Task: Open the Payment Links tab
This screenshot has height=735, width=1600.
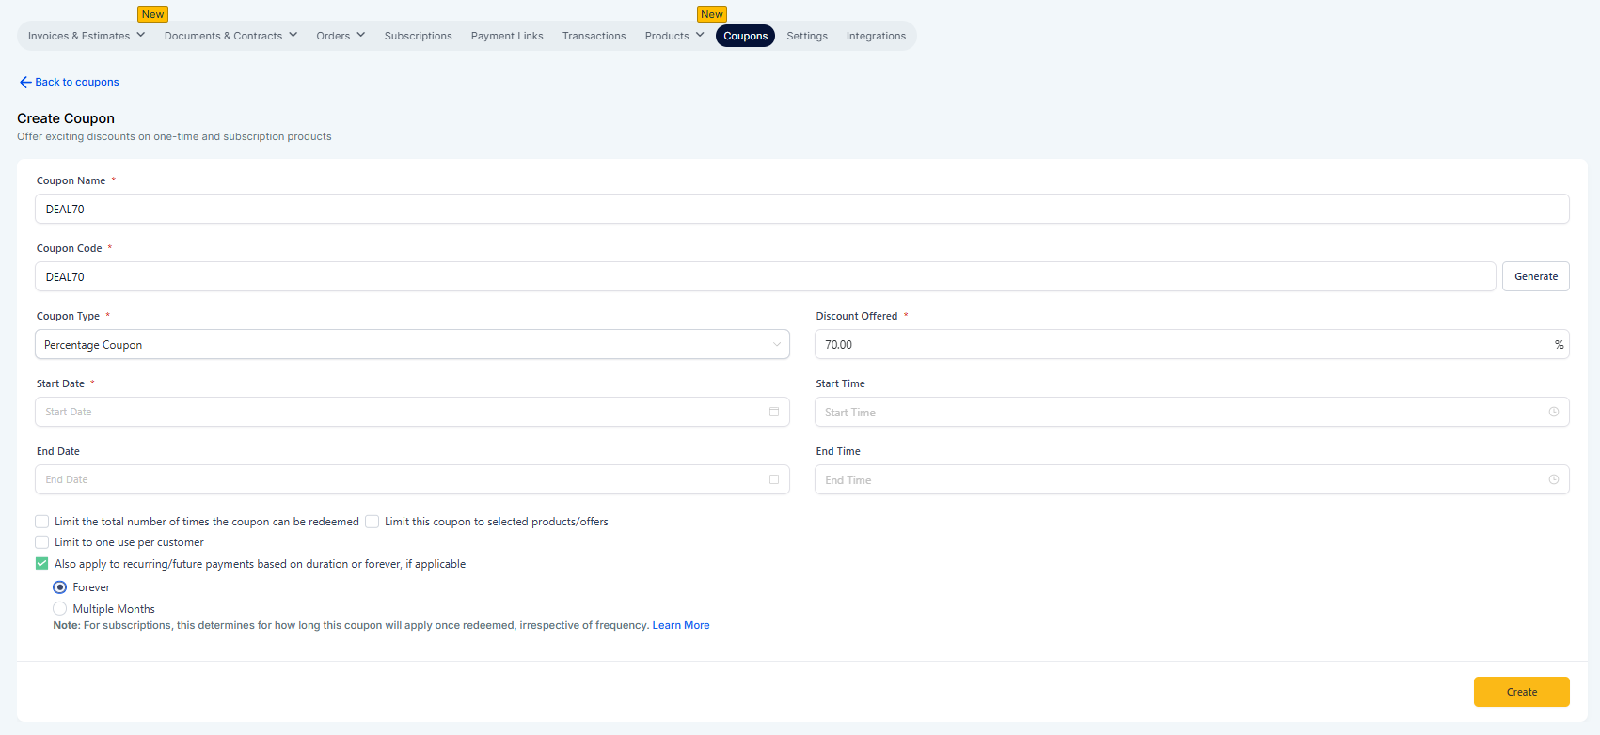Action: [507, 36]
